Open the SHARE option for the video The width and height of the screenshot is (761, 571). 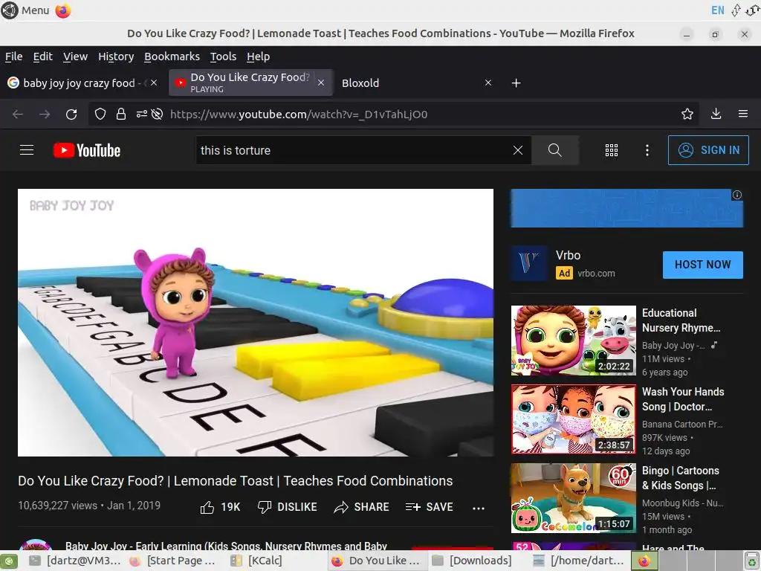point(362,507)
